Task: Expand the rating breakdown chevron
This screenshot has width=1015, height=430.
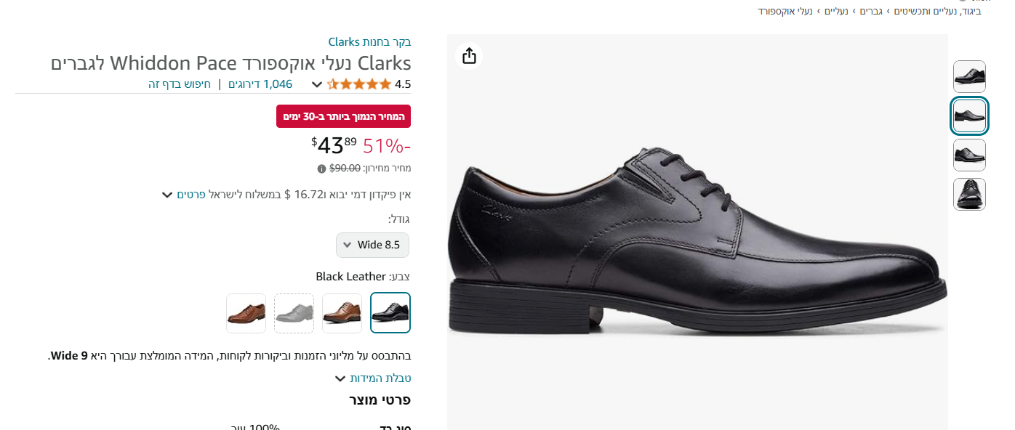Action: tap(317, 84)
